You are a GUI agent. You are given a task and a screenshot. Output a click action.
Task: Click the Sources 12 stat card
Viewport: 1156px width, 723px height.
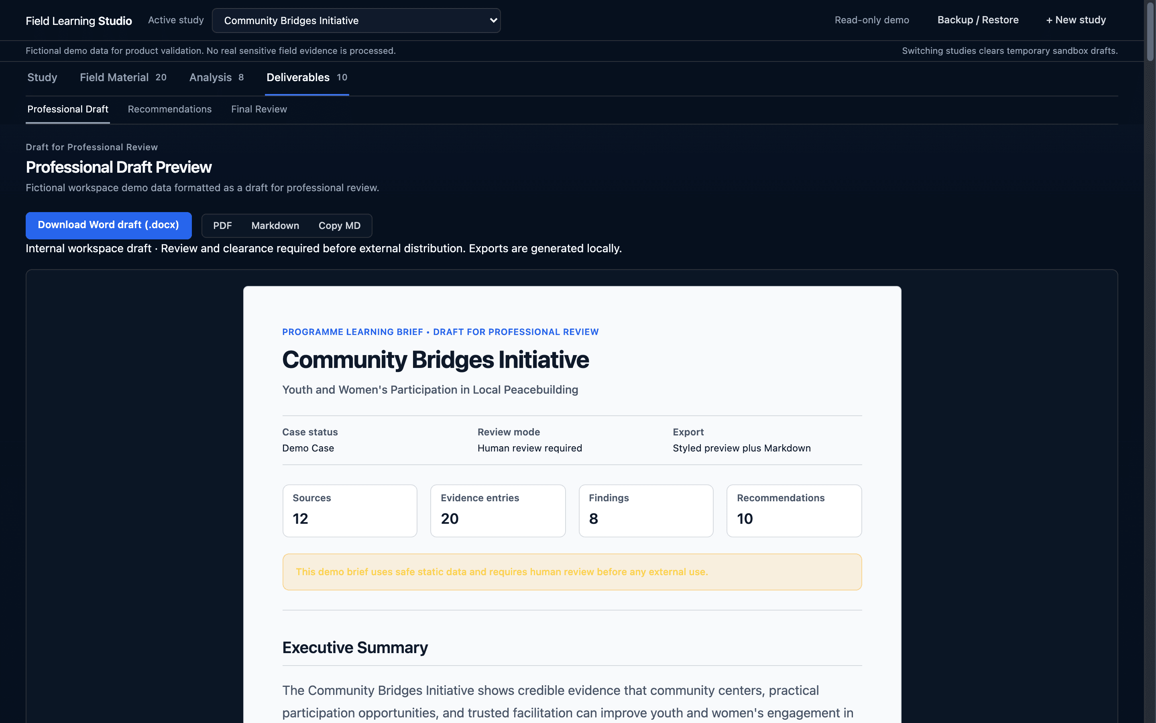350,511
